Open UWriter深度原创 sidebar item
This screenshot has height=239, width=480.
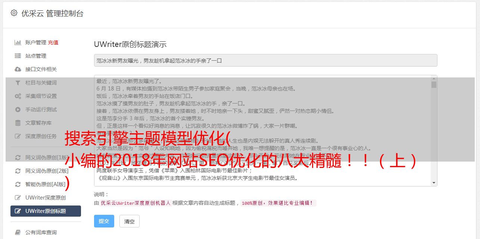(x=46, y=198)
